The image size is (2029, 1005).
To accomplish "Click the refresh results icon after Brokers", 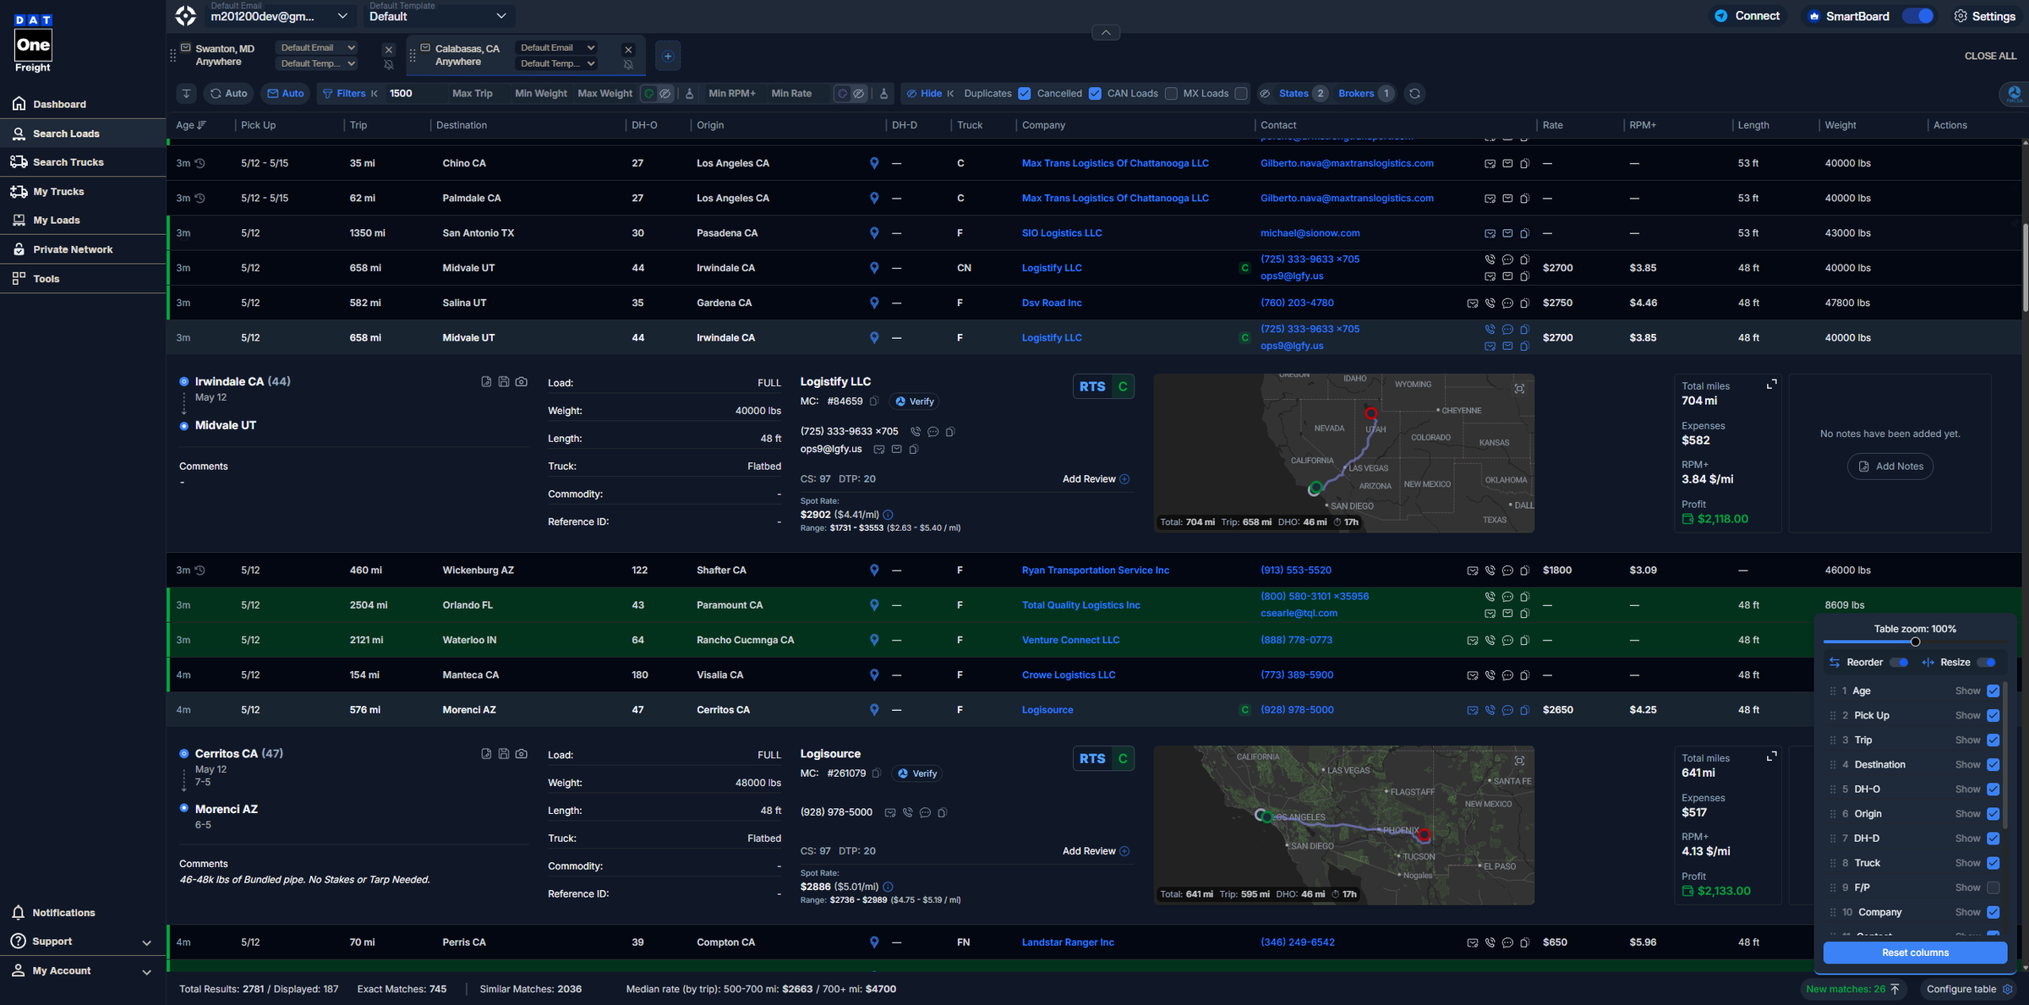I will (1414, 93).
